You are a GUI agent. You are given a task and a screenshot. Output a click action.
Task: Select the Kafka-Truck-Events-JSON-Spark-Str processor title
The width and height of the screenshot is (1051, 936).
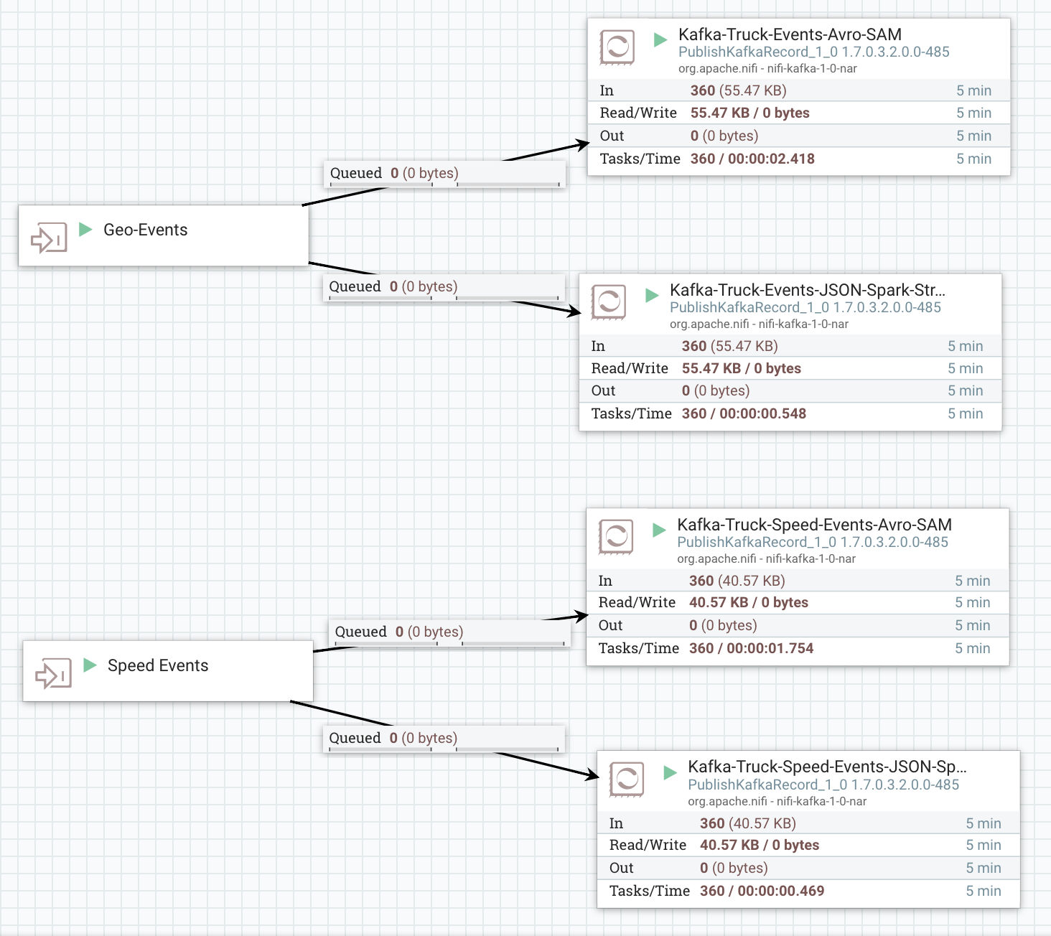[x=808, y=290]
